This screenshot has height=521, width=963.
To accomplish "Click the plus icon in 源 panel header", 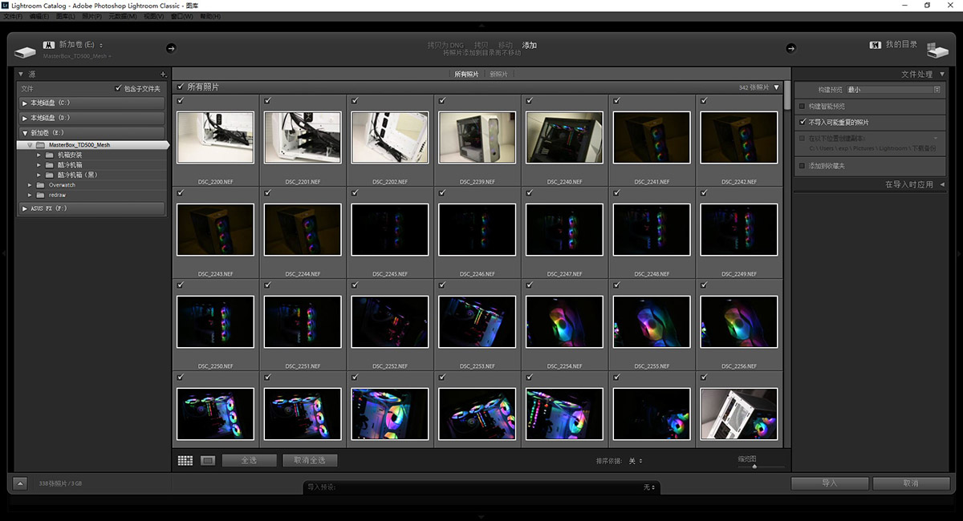I will (163, 74).
